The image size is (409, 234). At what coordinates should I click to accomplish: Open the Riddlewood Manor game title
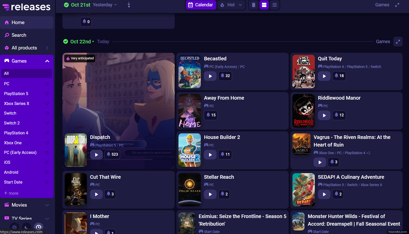click(339, 98)
